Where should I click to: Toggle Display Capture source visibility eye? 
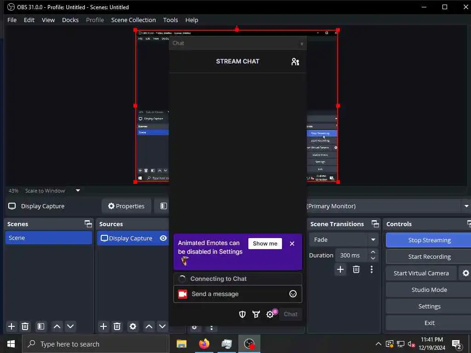163,238
